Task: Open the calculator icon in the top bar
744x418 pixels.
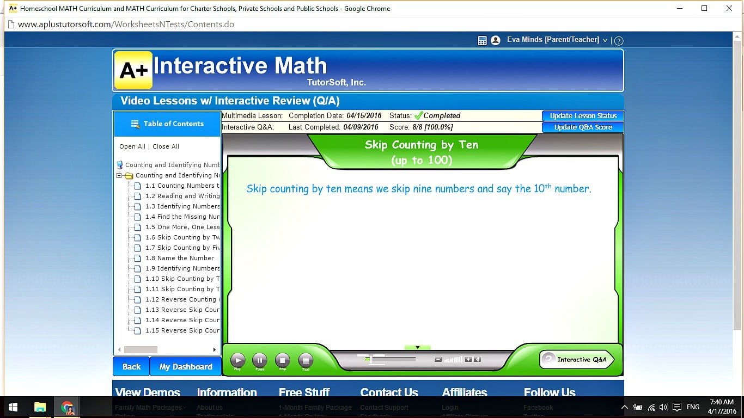Action: click(x=481, y=40)
